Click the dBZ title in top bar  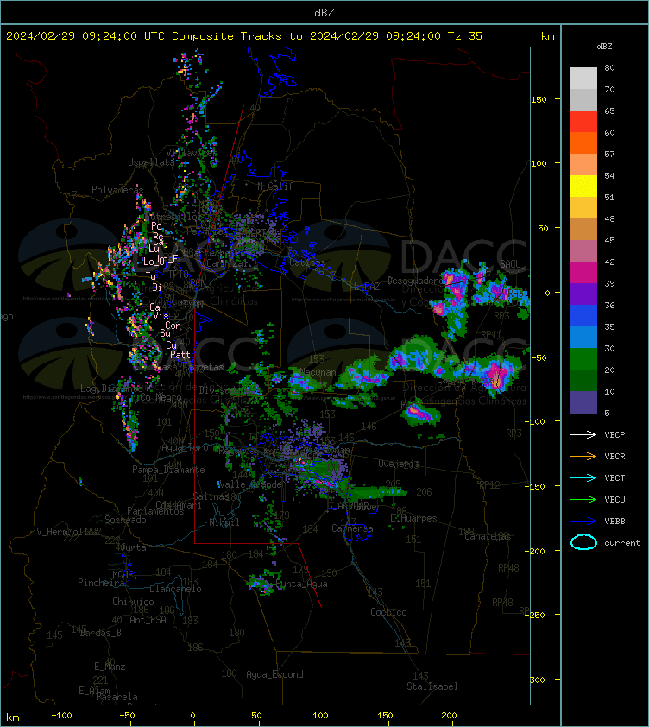pyautogui.click(x=324, y=13)
